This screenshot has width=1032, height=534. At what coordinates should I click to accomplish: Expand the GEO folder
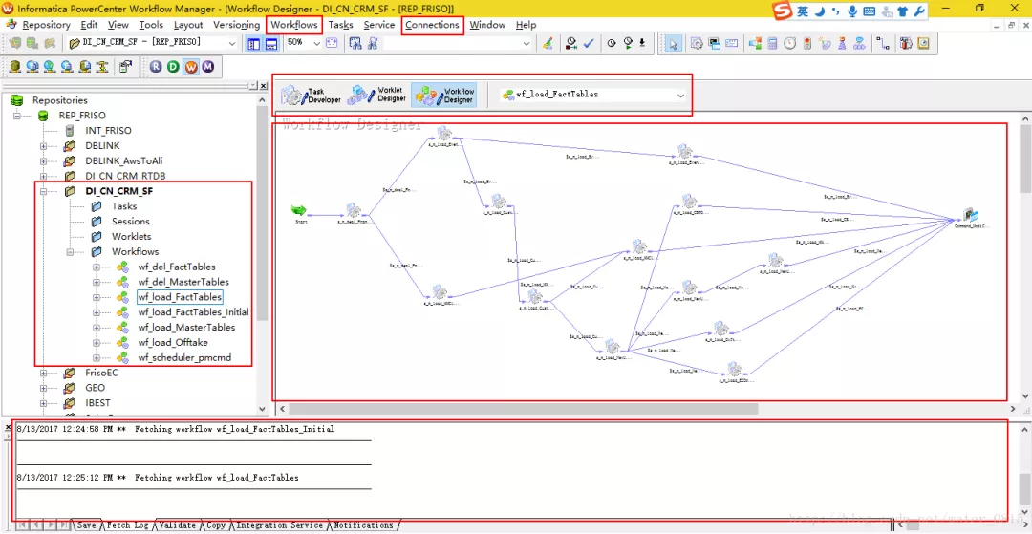43,388
